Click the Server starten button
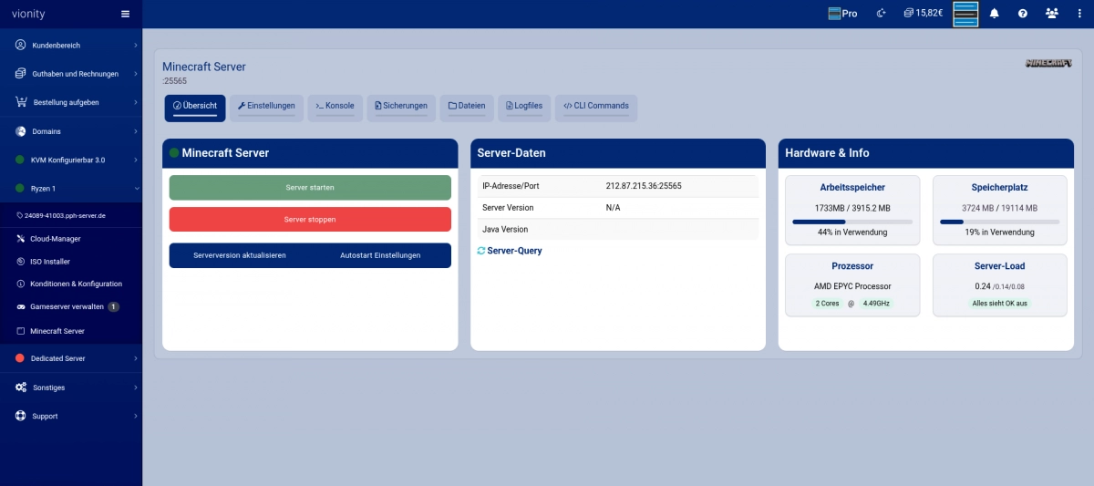Viewport: 1094px width, 486px height. pyautogui.click(x=310, y=187)
